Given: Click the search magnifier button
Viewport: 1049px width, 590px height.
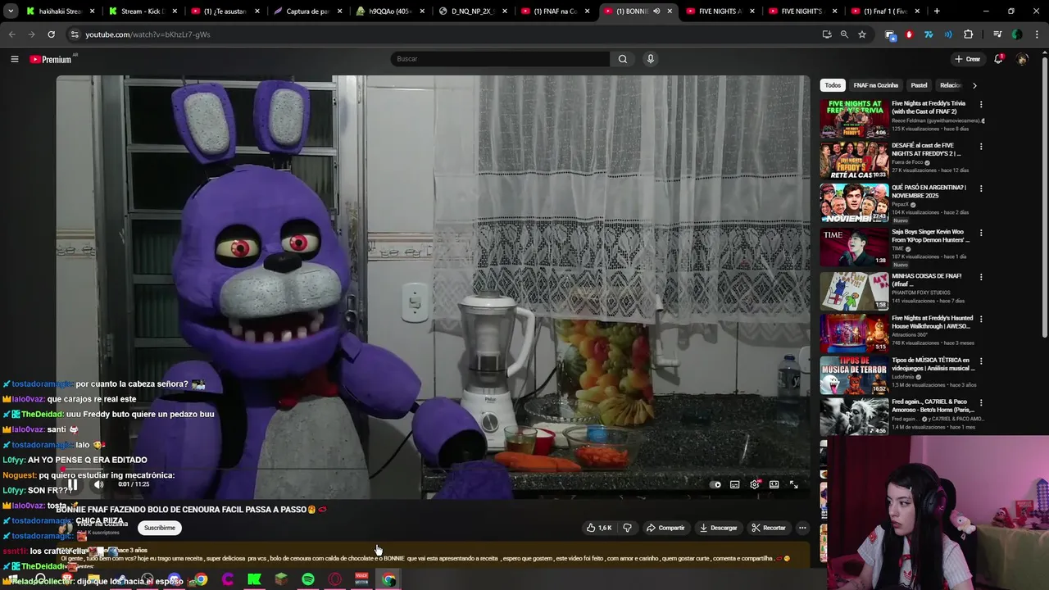Looking at the screenshot, I should [x=623, y=59].
